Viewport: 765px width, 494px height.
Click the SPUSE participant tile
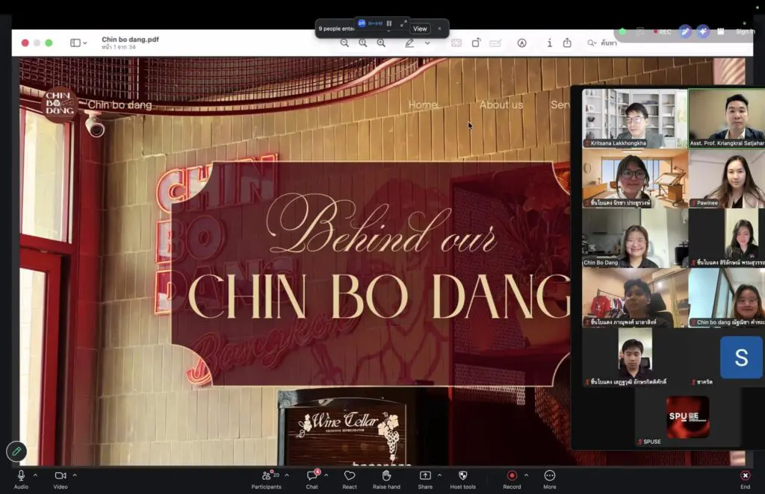(x=687, y=418)
